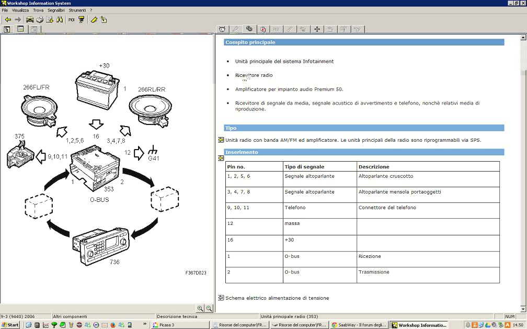Viewport: 527px width, 329px height.
Task: Click the 'massa' signal type cell
Action: tap(319, 226)
